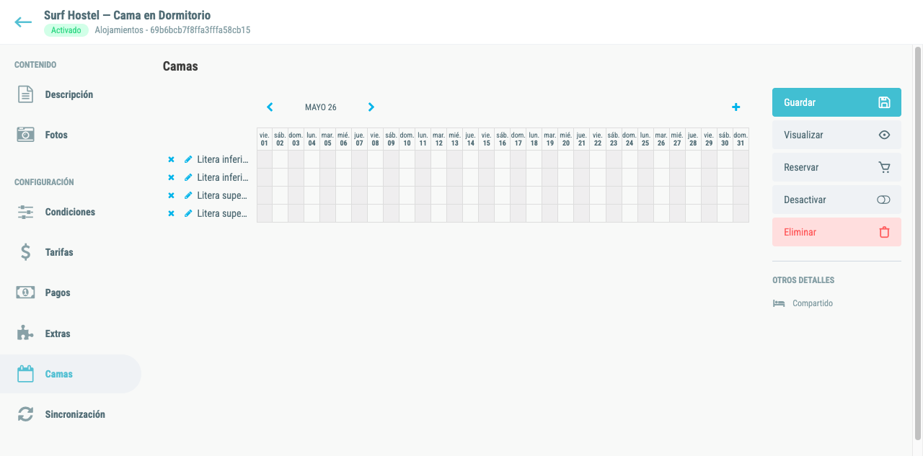Click the dom. 31 date header
The height and width of the screenshot is (456, 923).
(x=741, y=139)
